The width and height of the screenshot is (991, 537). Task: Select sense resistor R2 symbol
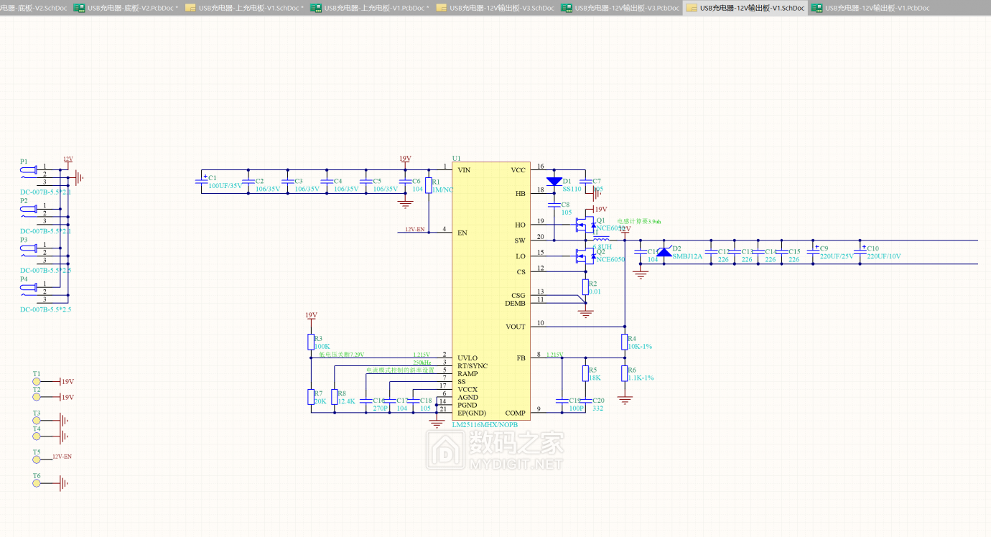pyautogui.click(x=585, y=287)
